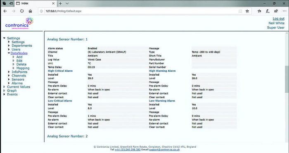Image resolution: width=289 pixels, height=153 pixels.
Task: Select Edit under DataNodes
Action: coord(19,60)
